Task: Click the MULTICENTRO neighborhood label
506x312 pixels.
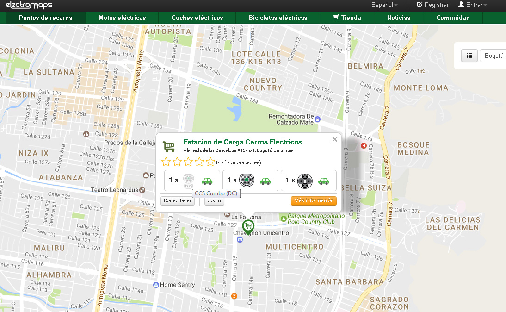Action: click(294, 247)
